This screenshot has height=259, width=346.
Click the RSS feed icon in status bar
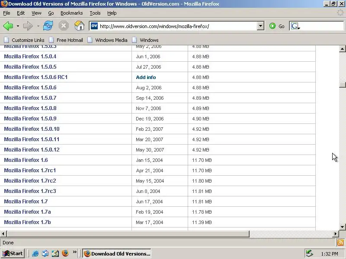(340, 243)
